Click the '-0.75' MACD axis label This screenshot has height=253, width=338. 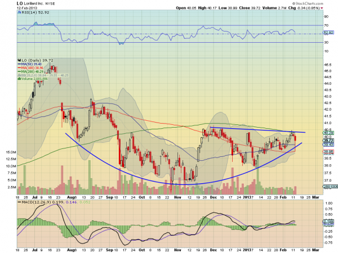click(328, 243)
